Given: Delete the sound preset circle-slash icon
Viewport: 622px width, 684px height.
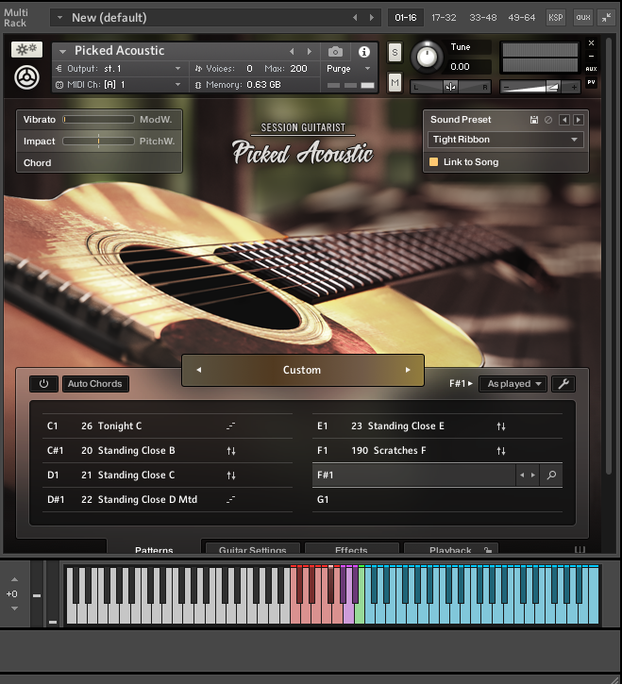Looking at the screenshot, I should coord(548,120).
